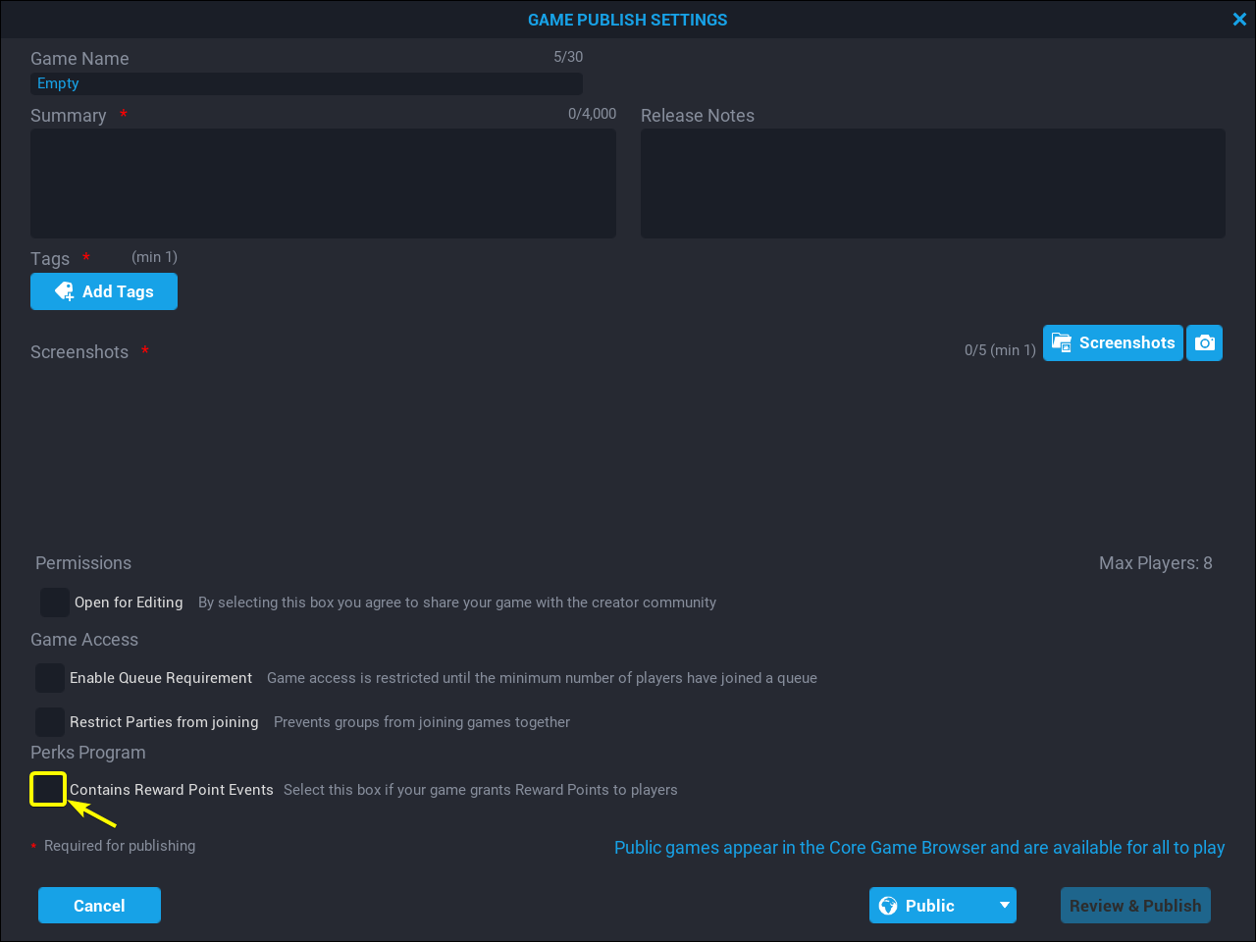Click the Review & Publish button
This screenshot has height=942, width=1256.
click(x=1135, y=905)
